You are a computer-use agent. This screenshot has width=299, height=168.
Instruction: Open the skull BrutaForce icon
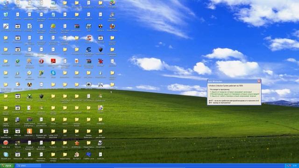pyautogui.click(x=100, y=143)
